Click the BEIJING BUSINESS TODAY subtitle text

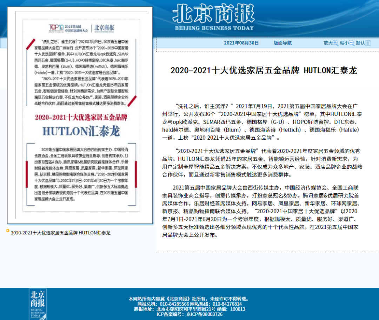213,28
